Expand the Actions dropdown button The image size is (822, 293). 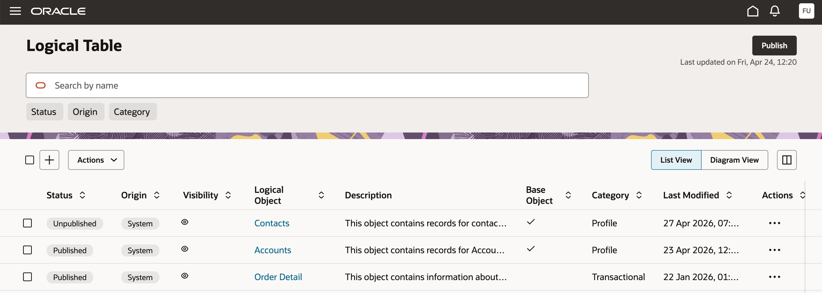pos(96,160)
